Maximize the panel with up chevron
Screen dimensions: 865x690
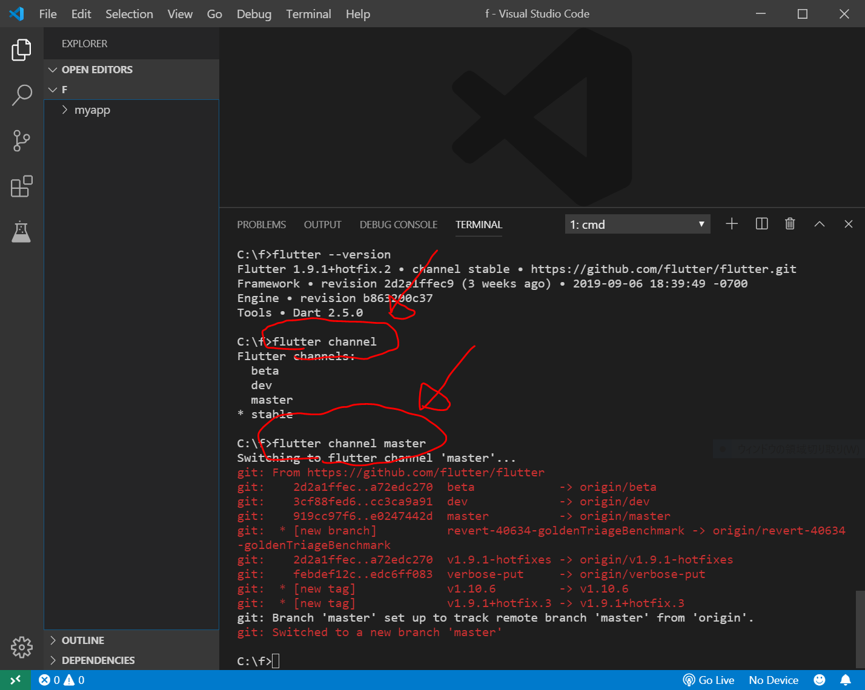(819, 224)
